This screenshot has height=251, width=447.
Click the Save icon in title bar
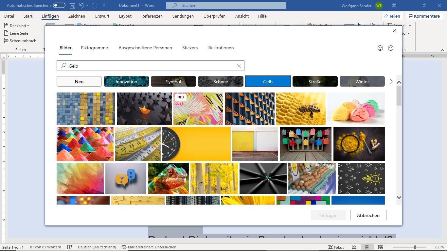point(72,6)
